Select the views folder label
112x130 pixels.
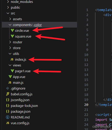click(x=17, y=65)
